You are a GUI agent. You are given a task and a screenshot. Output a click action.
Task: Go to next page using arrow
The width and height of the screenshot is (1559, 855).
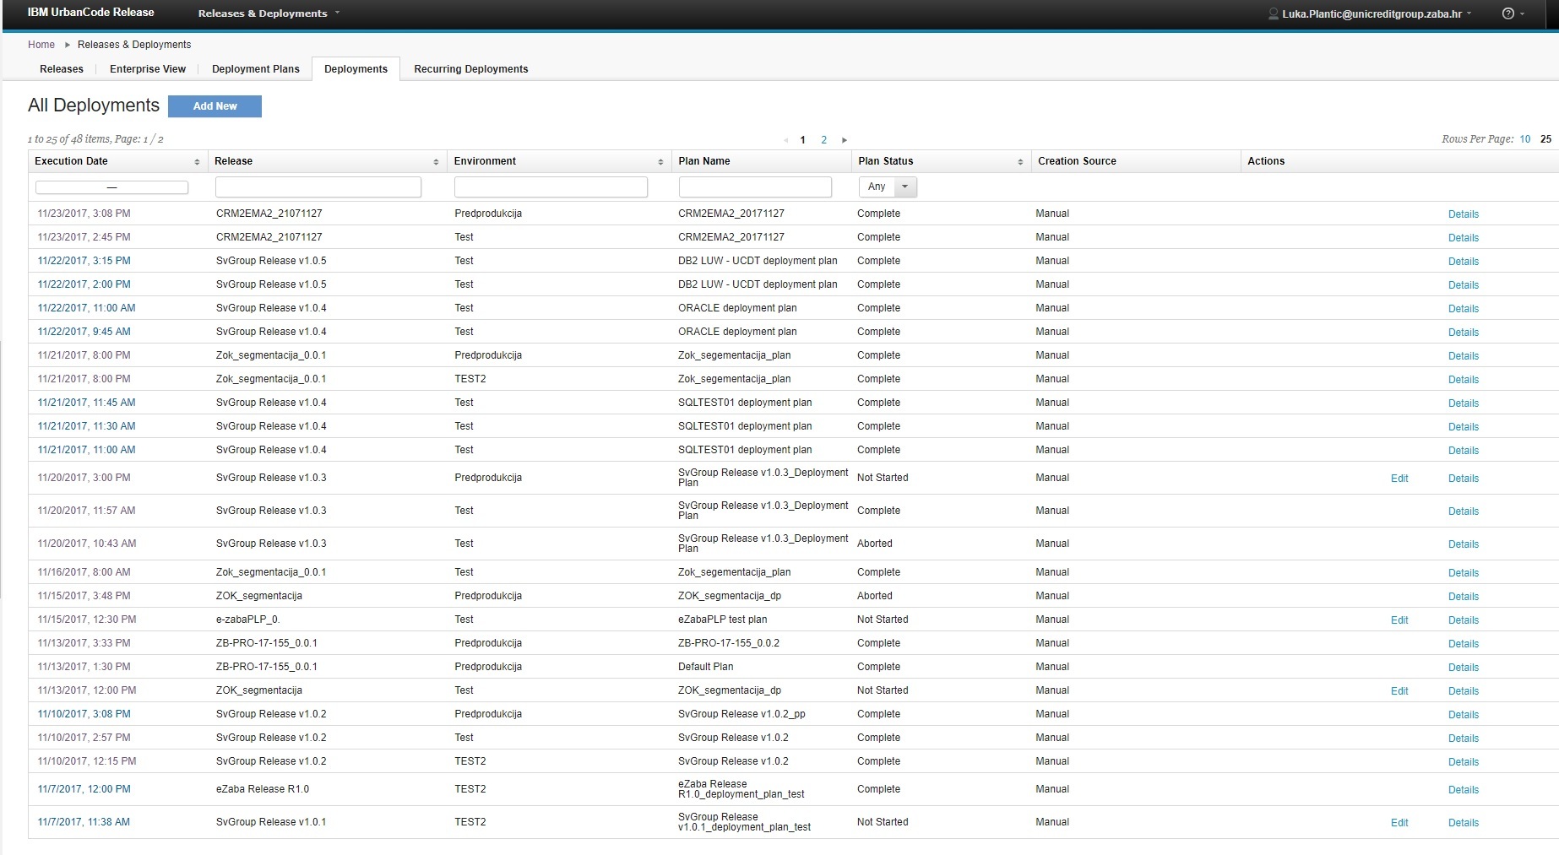844,140
